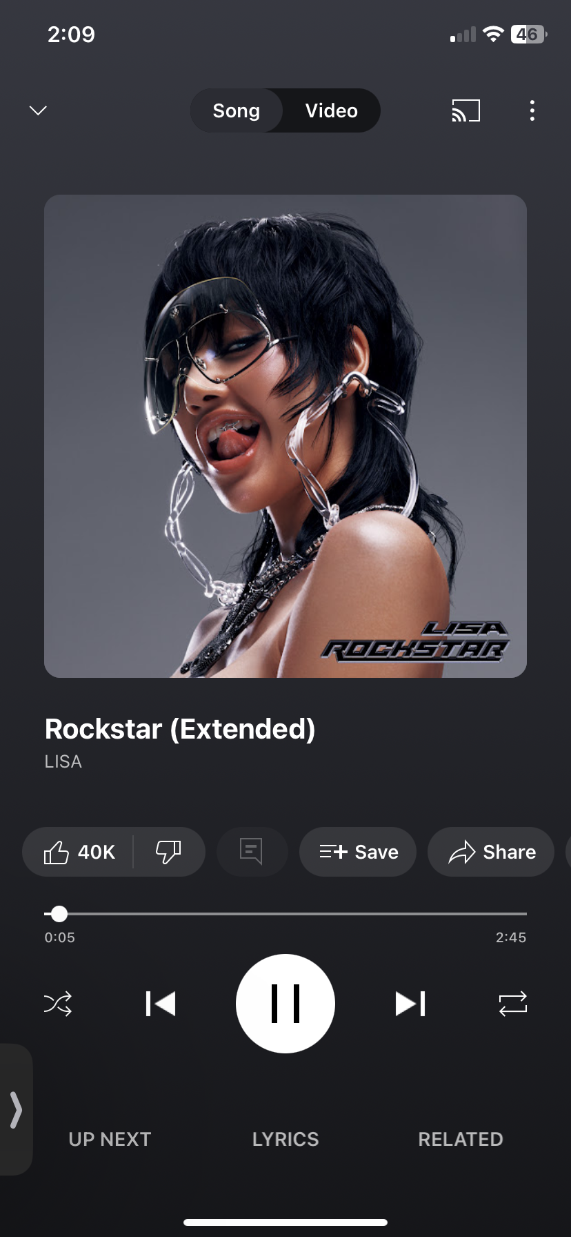Switch to Video mode

(x=332, y=110)
